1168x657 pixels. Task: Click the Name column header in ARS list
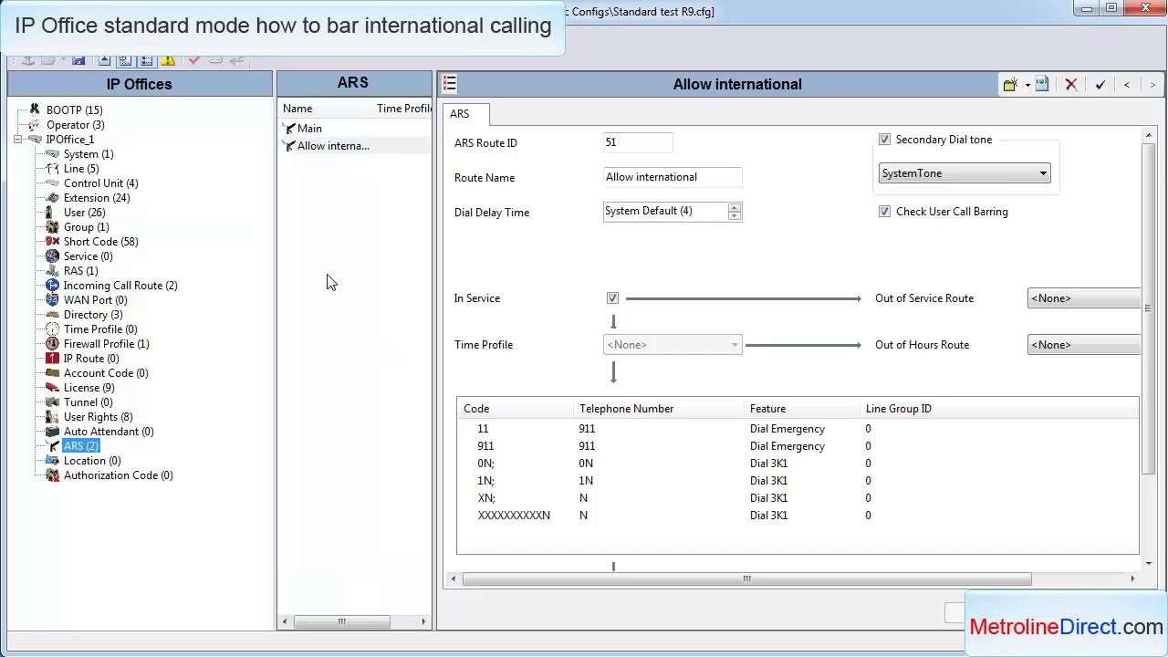point(326,109)
